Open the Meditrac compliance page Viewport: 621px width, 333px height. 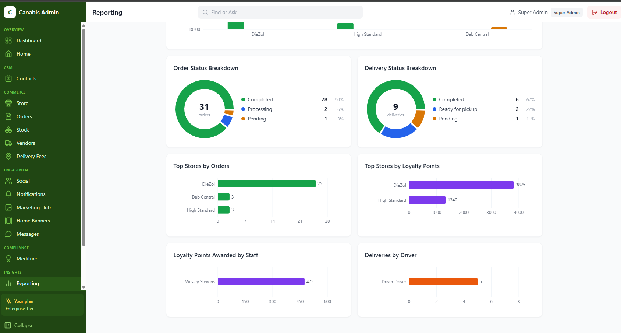pyautogui.click(x=26, y=259)
